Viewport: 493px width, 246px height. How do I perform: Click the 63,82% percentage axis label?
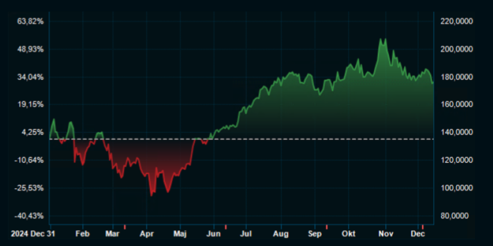(x=31, y=22)
